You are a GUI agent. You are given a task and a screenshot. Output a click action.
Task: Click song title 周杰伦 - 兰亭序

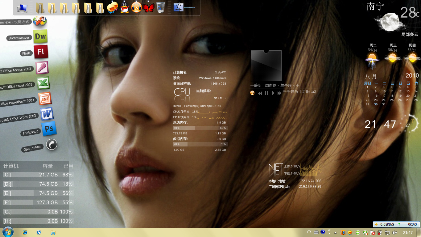coord(279,85)
